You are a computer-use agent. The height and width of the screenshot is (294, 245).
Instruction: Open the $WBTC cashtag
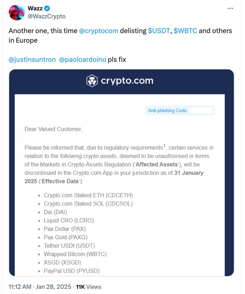[x=186, y=31]
